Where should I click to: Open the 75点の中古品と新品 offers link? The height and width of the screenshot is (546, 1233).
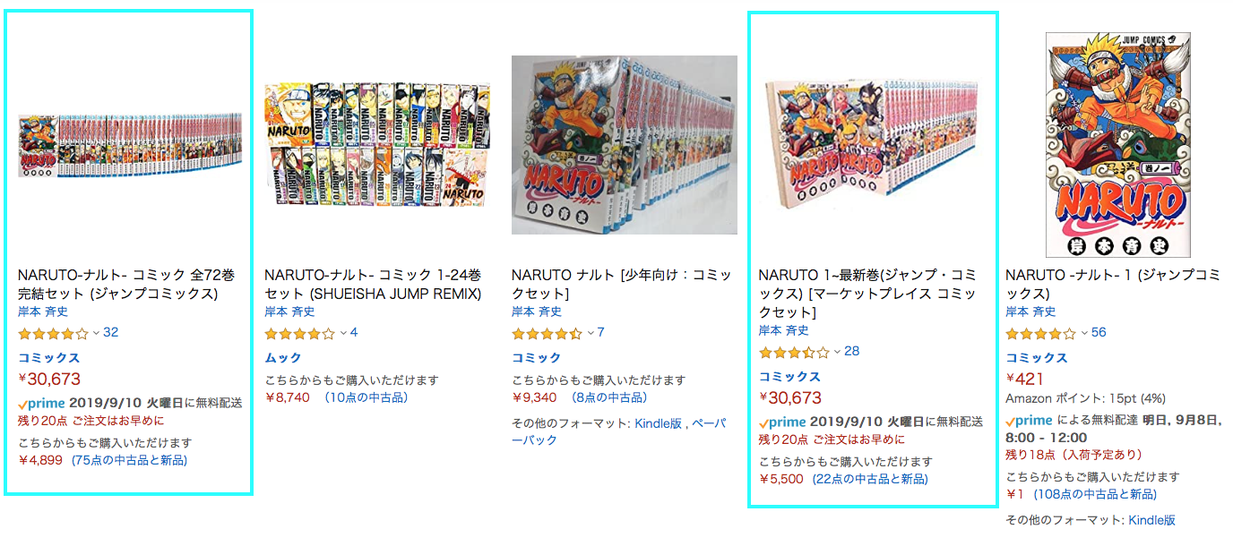(130, 461)
